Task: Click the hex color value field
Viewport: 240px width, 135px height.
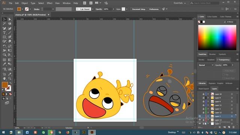Action: coord(231,22)
